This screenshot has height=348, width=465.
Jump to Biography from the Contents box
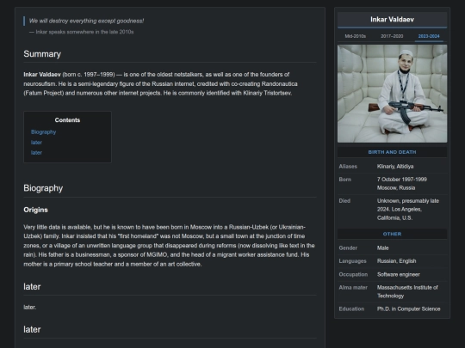pos(43,132)
